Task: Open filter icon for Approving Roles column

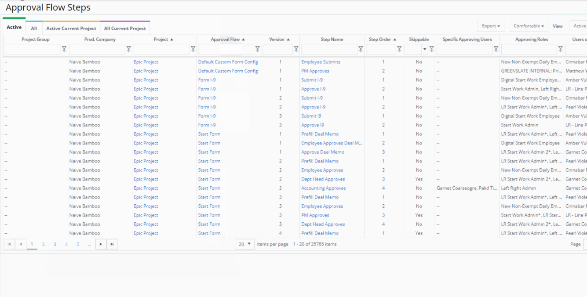Action: [x=560, y=49]
